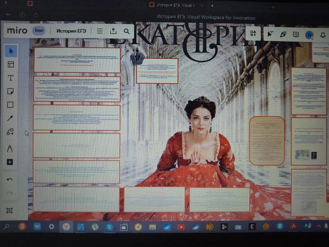This screenshot has height=247, width=329.
Task: Expand more tools with plus button
Action: (x=10, y=162)
